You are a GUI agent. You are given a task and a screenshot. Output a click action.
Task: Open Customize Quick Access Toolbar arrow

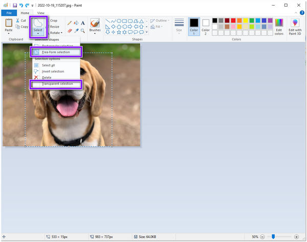pyautogui.click(x=32, y=6)
